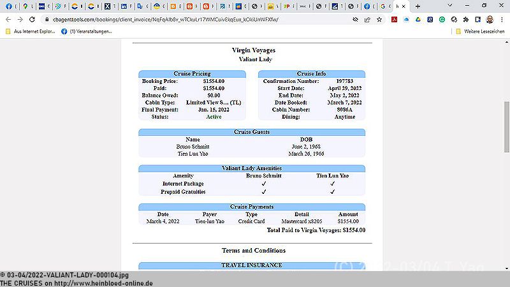The image size is (510, 287).
Task: Click the 'Terms and Conditions' heading
Action: [254, 251]
